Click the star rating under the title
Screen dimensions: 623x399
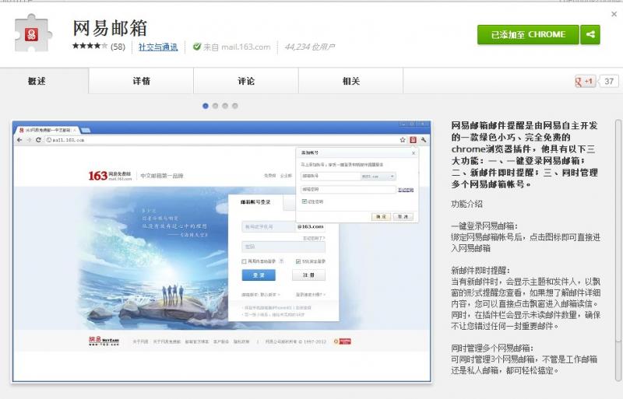tap(90, 47)
